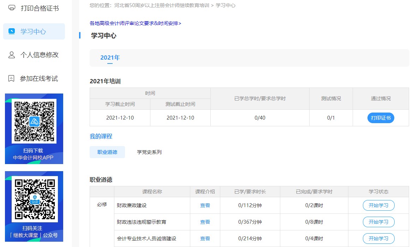The width and height of the screenshot is (413, 247).
Task: Start learning 财政违法违规警示教育 course
Action: 378,222
